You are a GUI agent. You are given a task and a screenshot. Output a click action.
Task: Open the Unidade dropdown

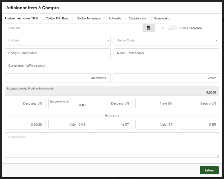point(58,41)
